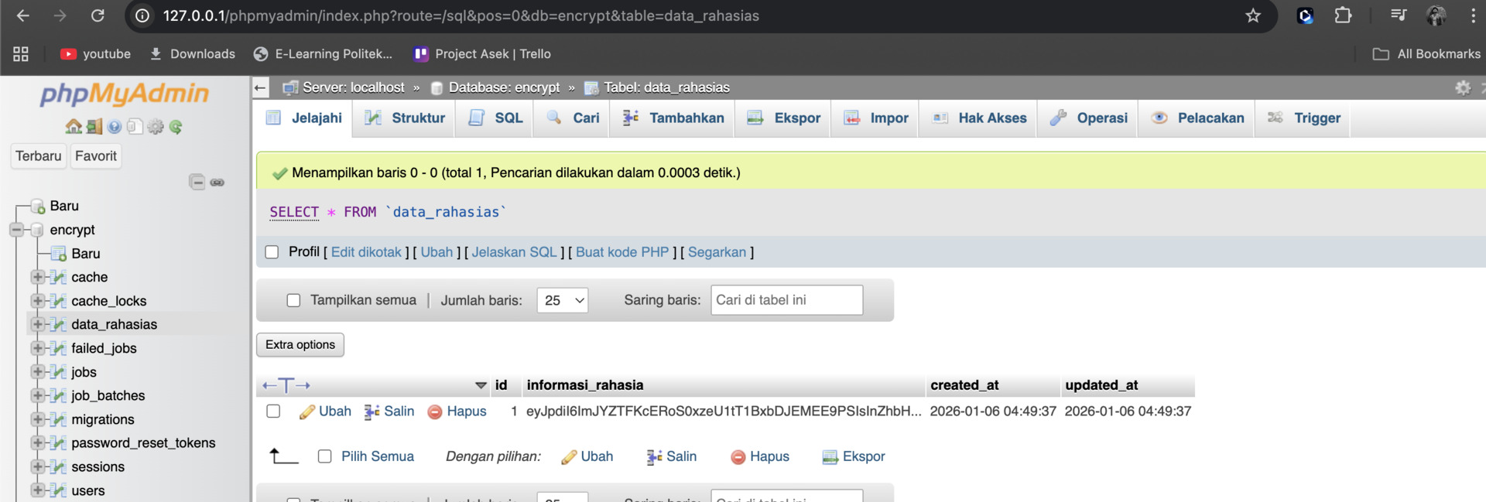
Task: Enable the Profil checkbox
Action: pyautogui.click(x=272, y=252)
